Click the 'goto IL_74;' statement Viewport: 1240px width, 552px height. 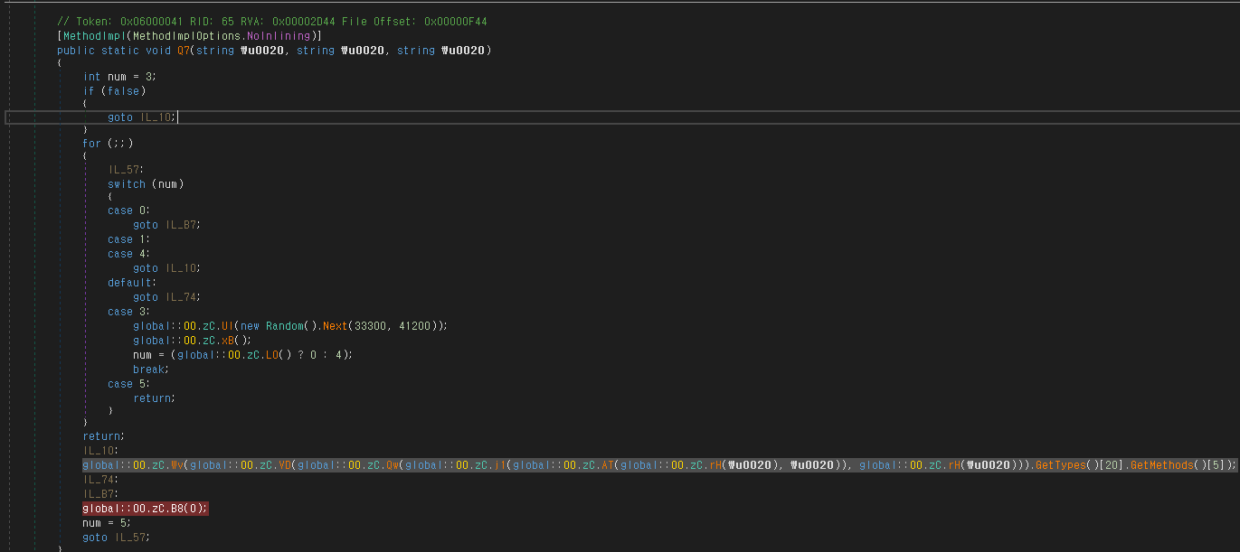pyautogui.click(x=167, y=297)
